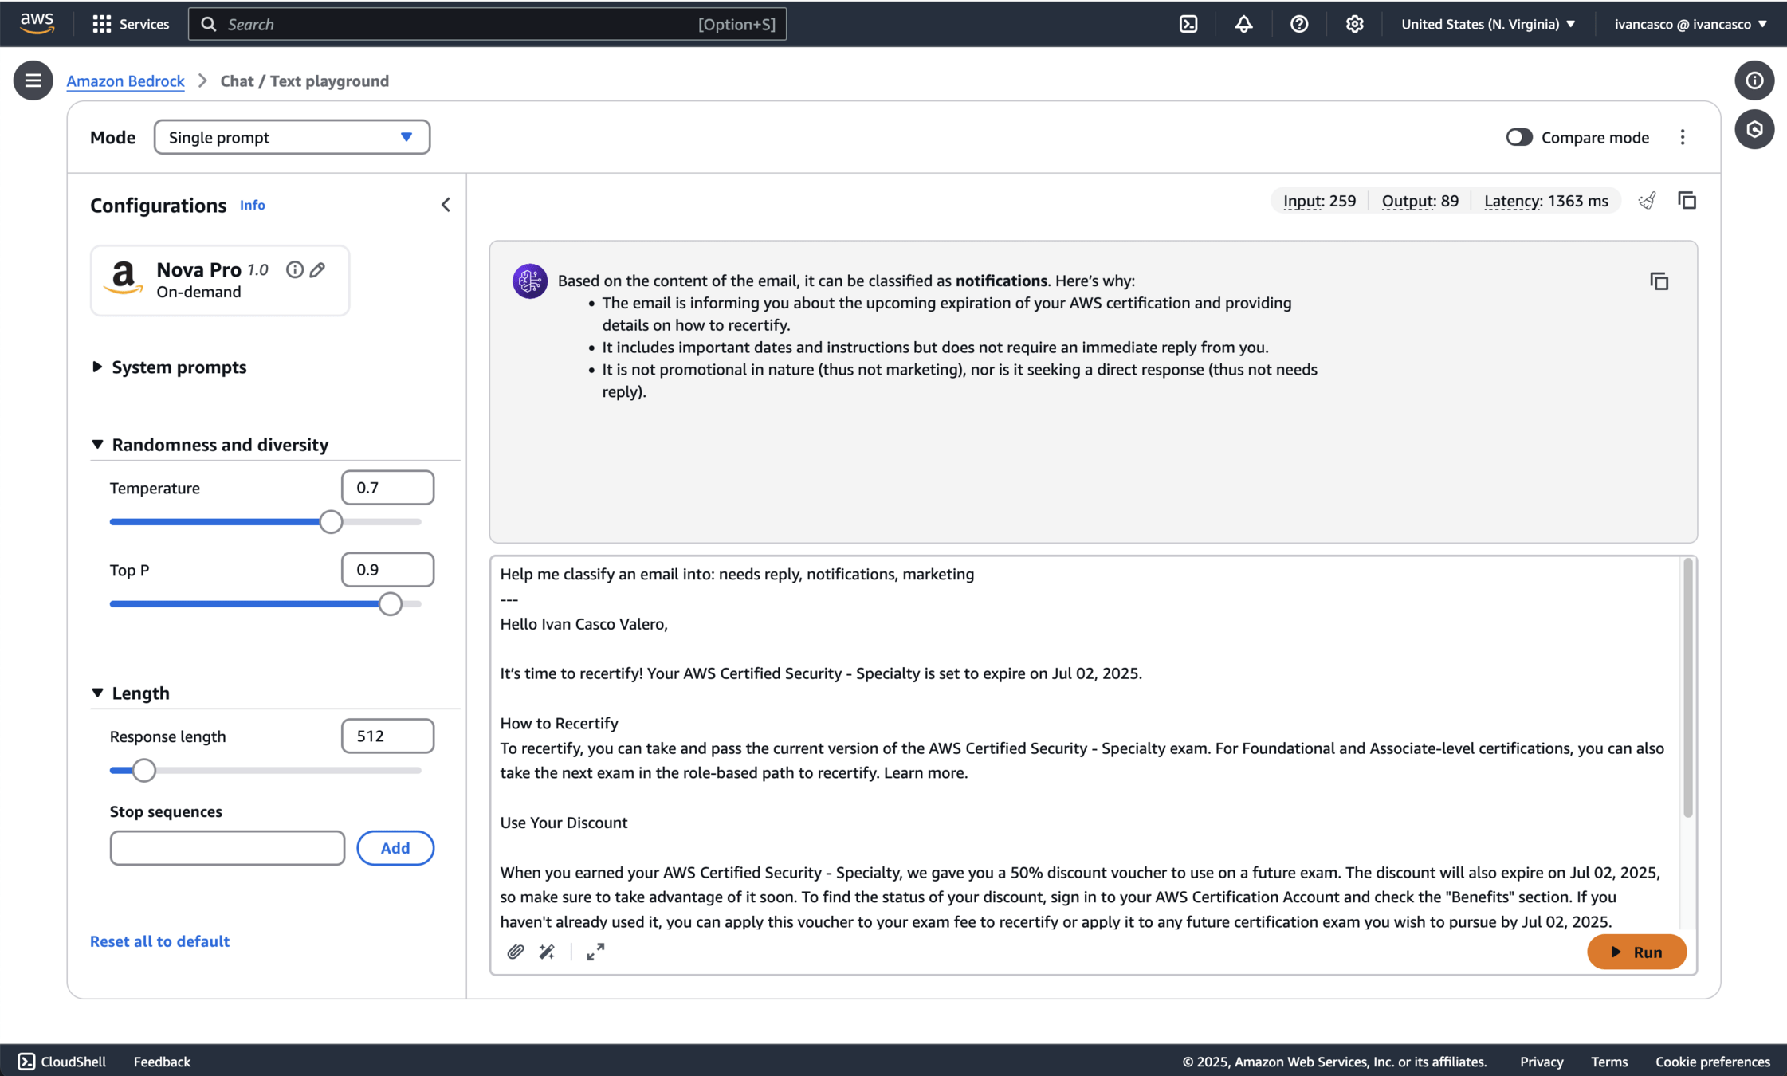Viewport: 1787px width, 1076px height.
Task: Click the attach file paperclip icon
Action: (515, 952)
